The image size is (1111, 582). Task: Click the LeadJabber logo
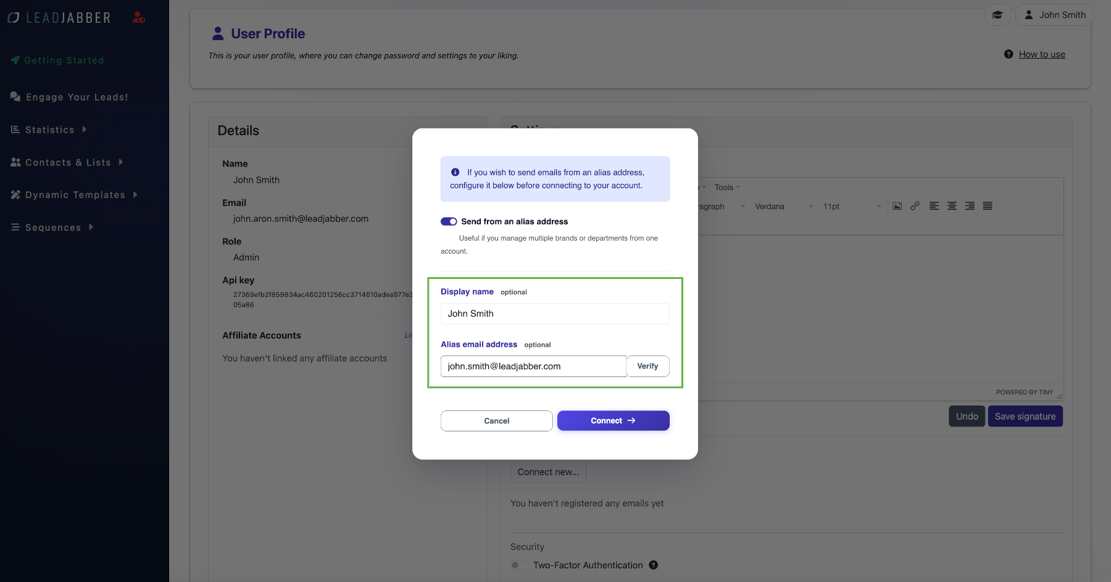[x=59, y=18]
